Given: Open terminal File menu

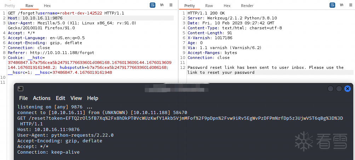Looking at the screenshot, I should tap(23, 98).
